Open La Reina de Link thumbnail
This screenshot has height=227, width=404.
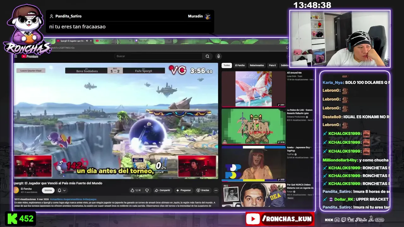pos(253,126)
